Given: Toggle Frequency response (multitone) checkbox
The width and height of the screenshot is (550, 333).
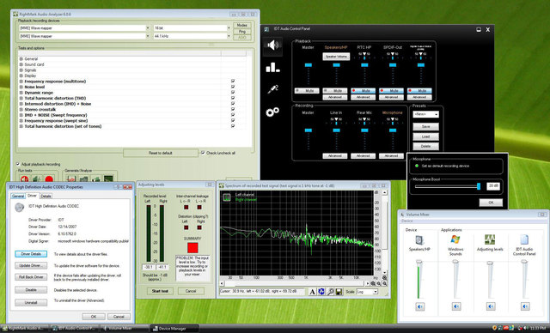Looking at the screenshot, I should click(x=233, y=82).
